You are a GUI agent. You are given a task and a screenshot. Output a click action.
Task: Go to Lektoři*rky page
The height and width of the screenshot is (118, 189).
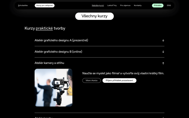pos(112,5)
